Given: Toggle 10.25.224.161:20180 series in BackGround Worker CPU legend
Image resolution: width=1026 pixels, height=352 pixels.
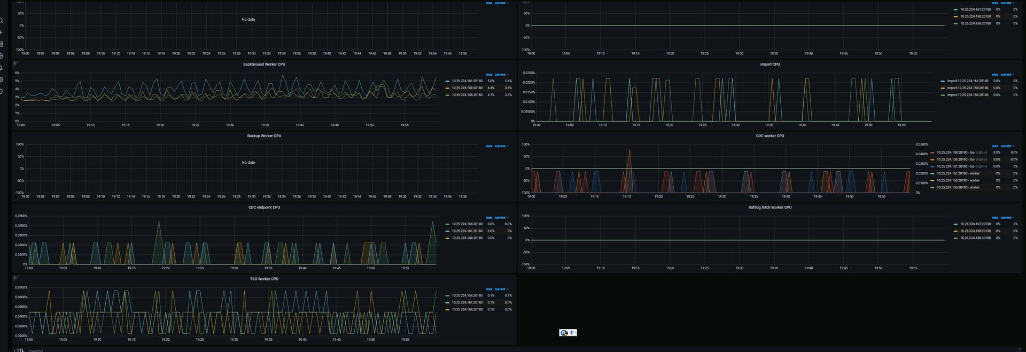Looking at the screenshot, I should [467, 81].
